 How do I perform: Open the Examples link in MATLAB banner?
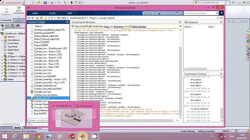coord(118,26)
